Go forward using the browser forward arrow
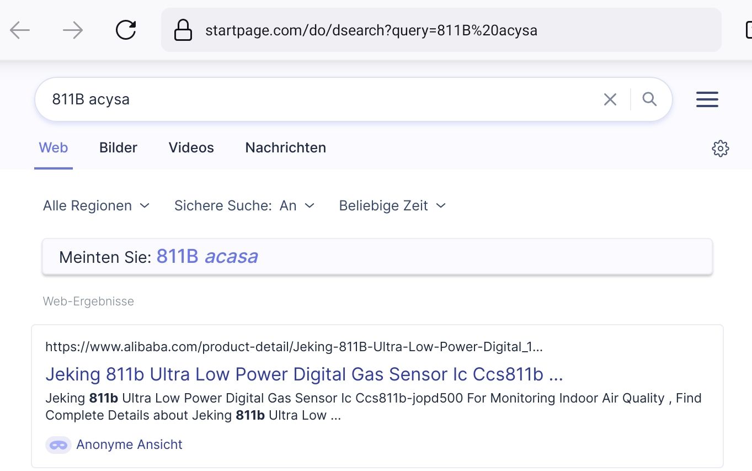Screen dimensions: 752x471 [x=73, y=30]
